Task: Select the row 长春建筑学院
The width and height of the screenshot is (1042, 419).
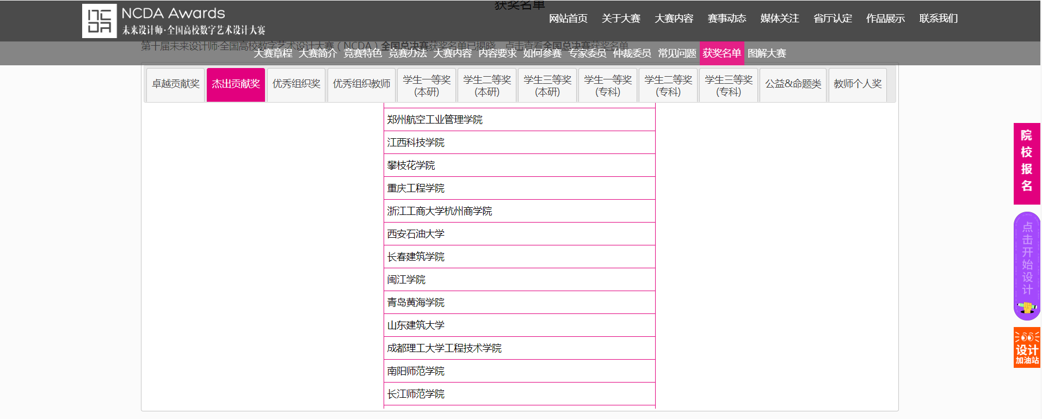Action: 520,257
